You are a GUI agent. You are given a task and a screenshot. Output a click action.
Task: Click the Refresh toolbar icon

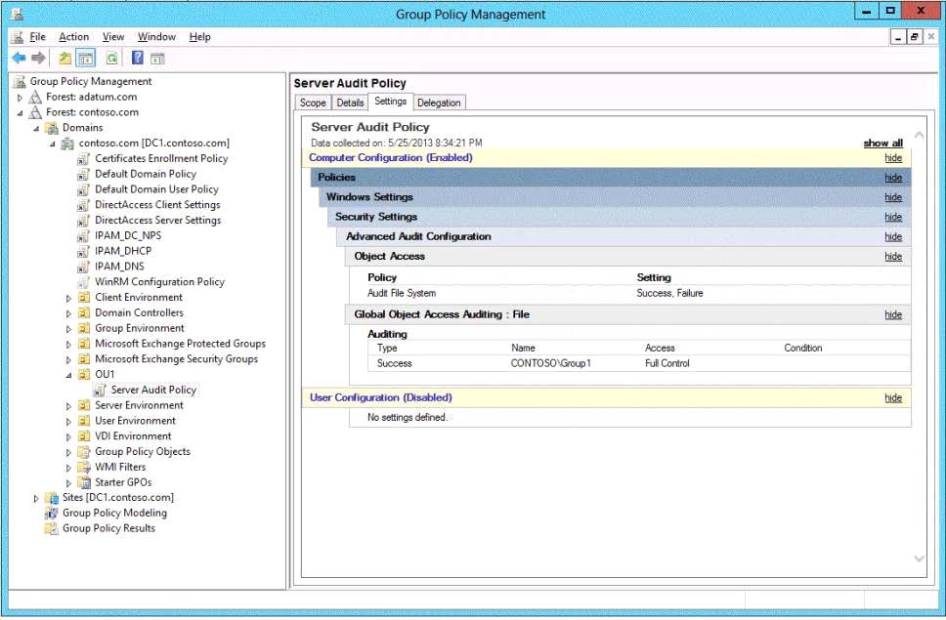point(111,59)
